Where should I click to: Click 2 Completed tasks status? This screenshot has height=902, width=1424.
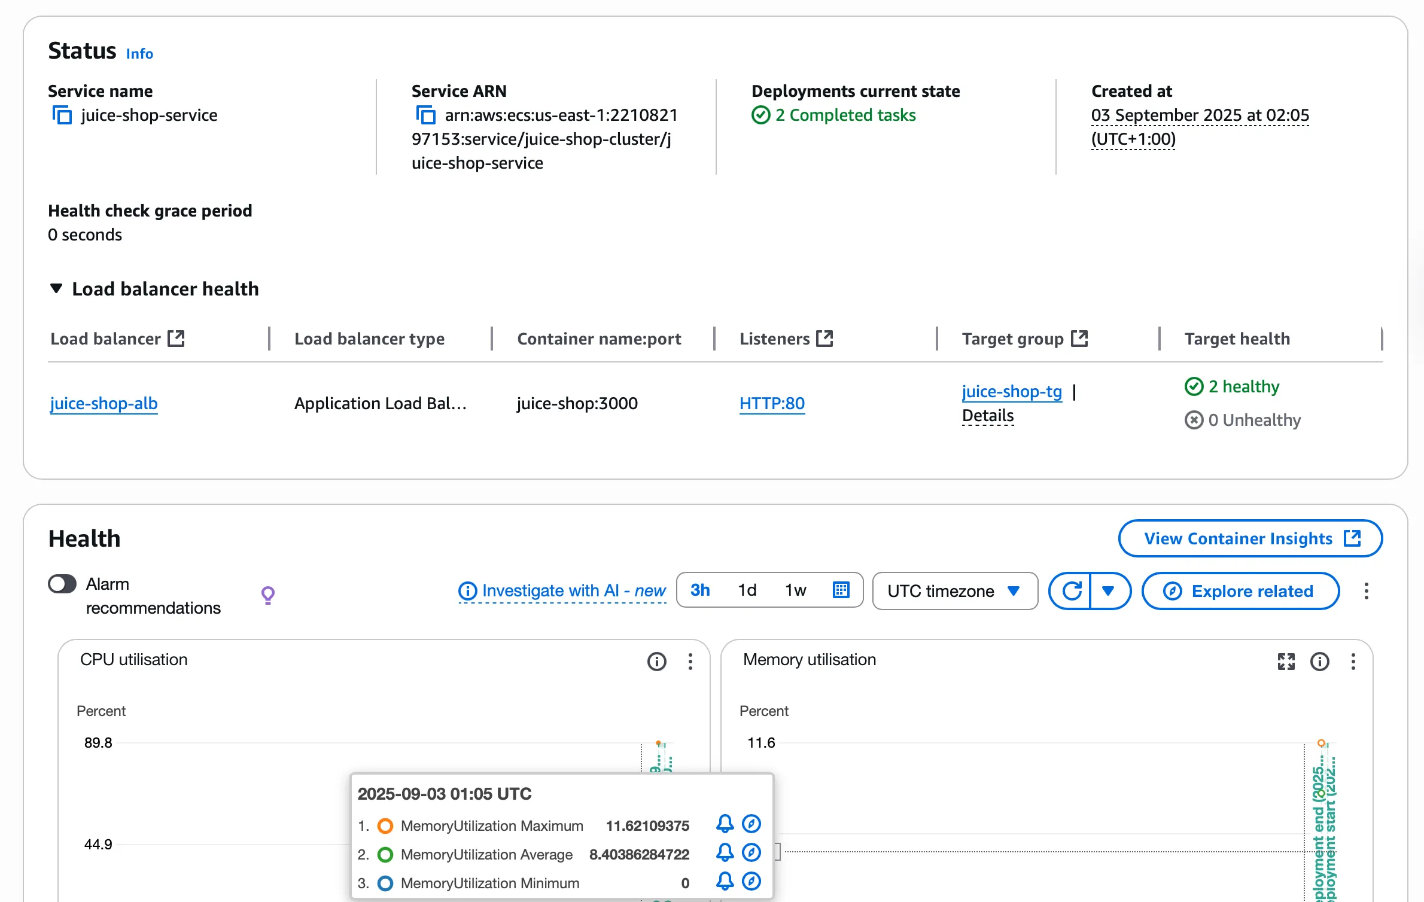click(834, 115)
